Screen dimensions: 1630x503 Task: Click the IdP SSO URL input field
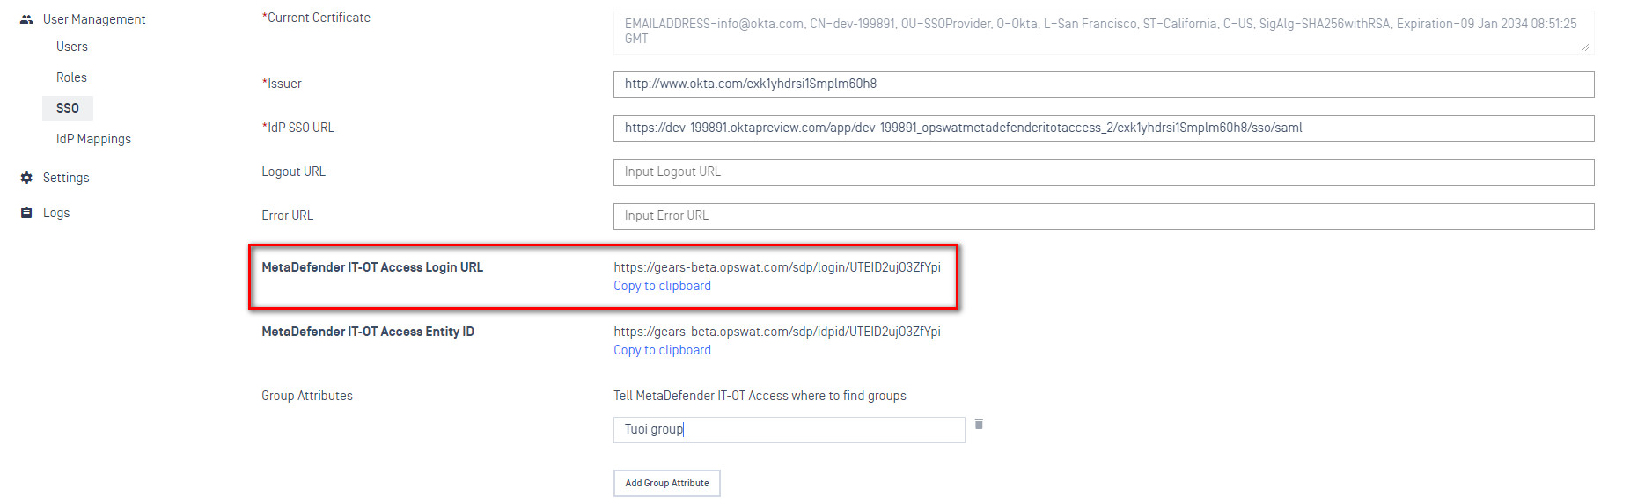(1104, 128)
